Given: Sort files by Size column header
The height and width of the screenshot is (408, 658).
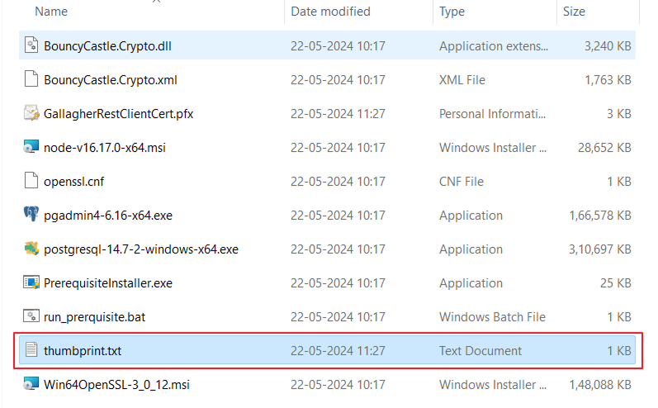Looking at the screenshot, I should [574, 12].
